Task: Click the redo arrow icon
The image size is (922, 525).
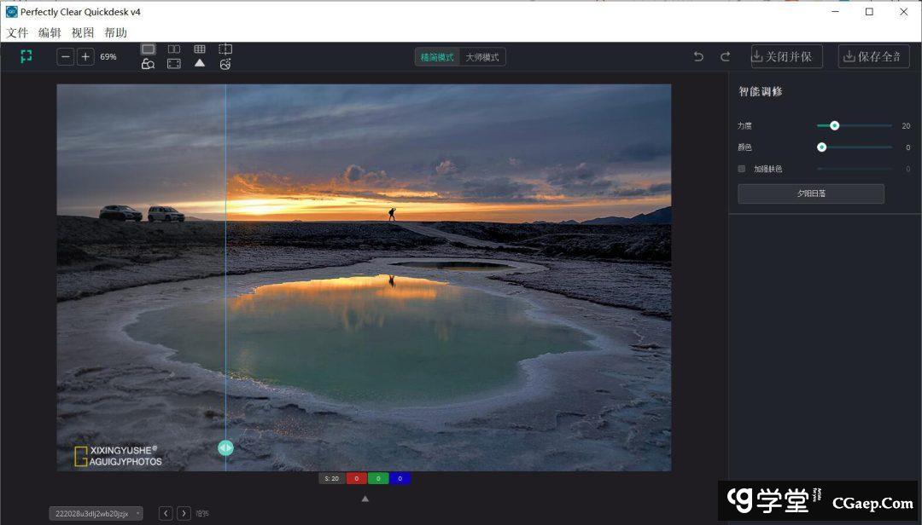Action: pyautogui.click(x=725, y=57)
